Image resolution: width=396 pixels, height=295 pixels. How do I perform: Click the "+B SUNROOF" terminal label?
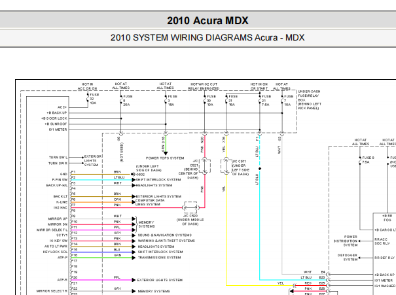point(56,124)
